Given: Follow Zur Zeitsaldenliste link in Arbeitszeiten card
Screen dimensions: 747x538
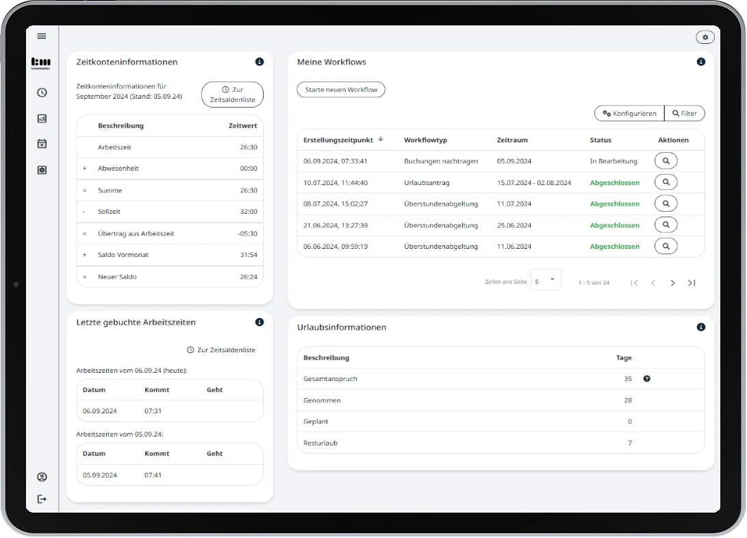Looking at the screenshot, I should 221,350.
